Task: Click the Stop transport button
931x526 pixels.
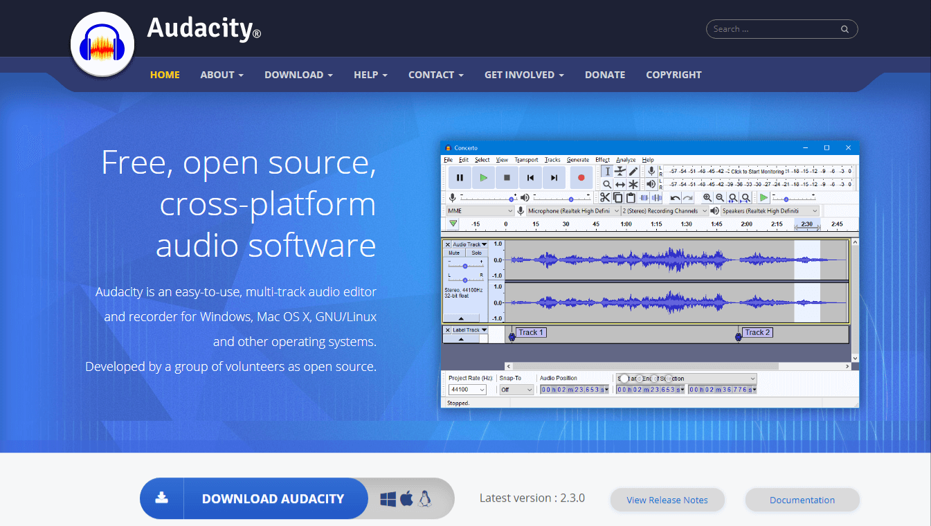Action: pyautogui.click(x=507, y=178)
